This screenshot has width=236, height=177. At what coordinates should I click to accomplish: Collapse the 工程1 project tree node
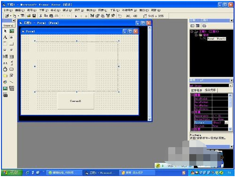192,31
